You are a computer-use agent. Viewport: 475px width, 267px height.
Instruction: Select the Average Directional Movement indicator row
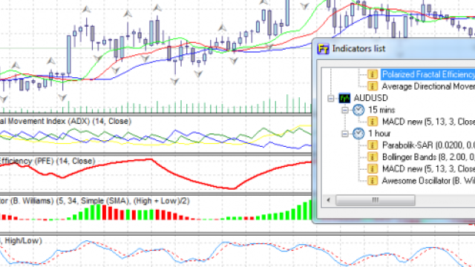pos(427,86)
